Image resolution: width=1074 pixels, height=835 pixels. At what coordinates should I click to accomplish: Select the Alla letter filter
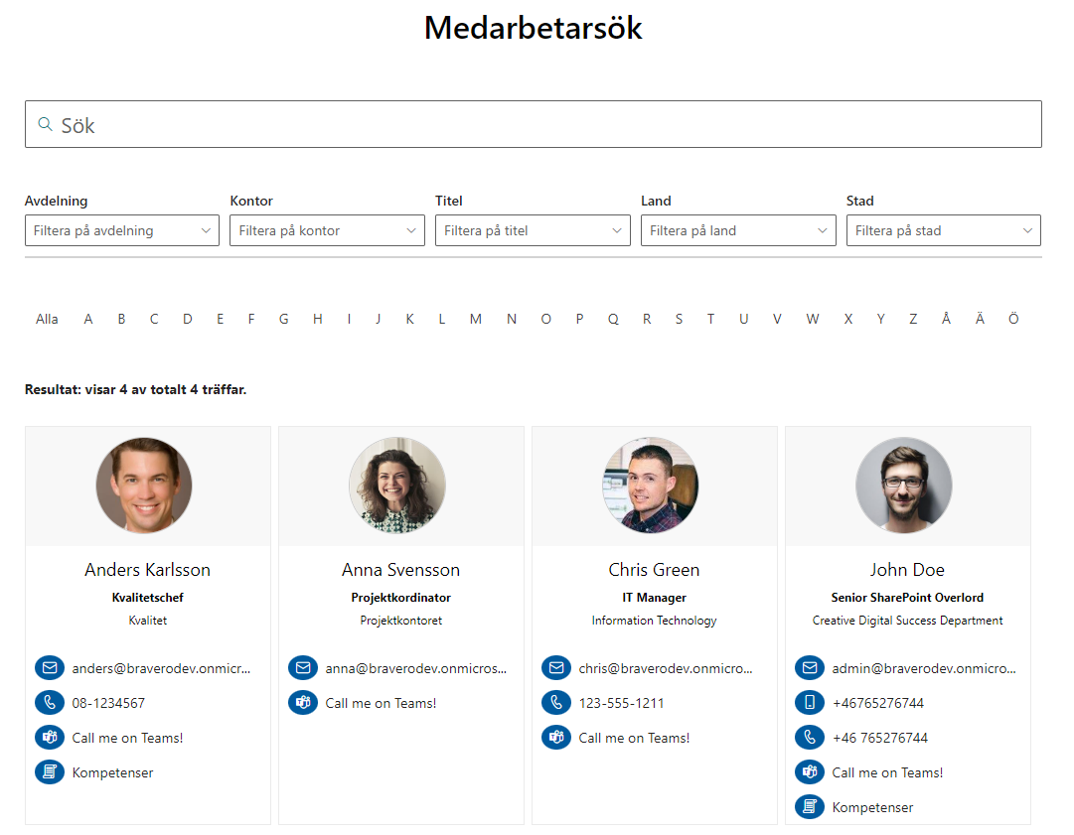(x=47, y=319)
